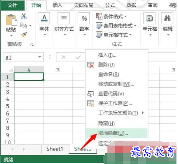Click the next sheet navigation arrow

tap(24, 149)
